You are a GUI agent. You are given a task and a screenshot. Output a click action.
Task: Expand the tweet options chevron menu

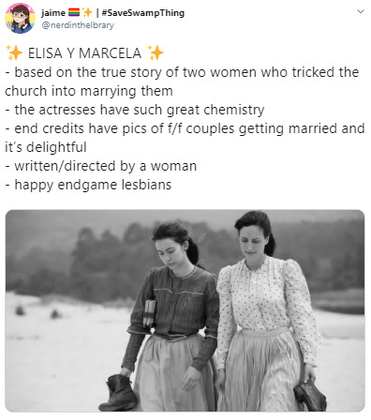coord(361,11)
